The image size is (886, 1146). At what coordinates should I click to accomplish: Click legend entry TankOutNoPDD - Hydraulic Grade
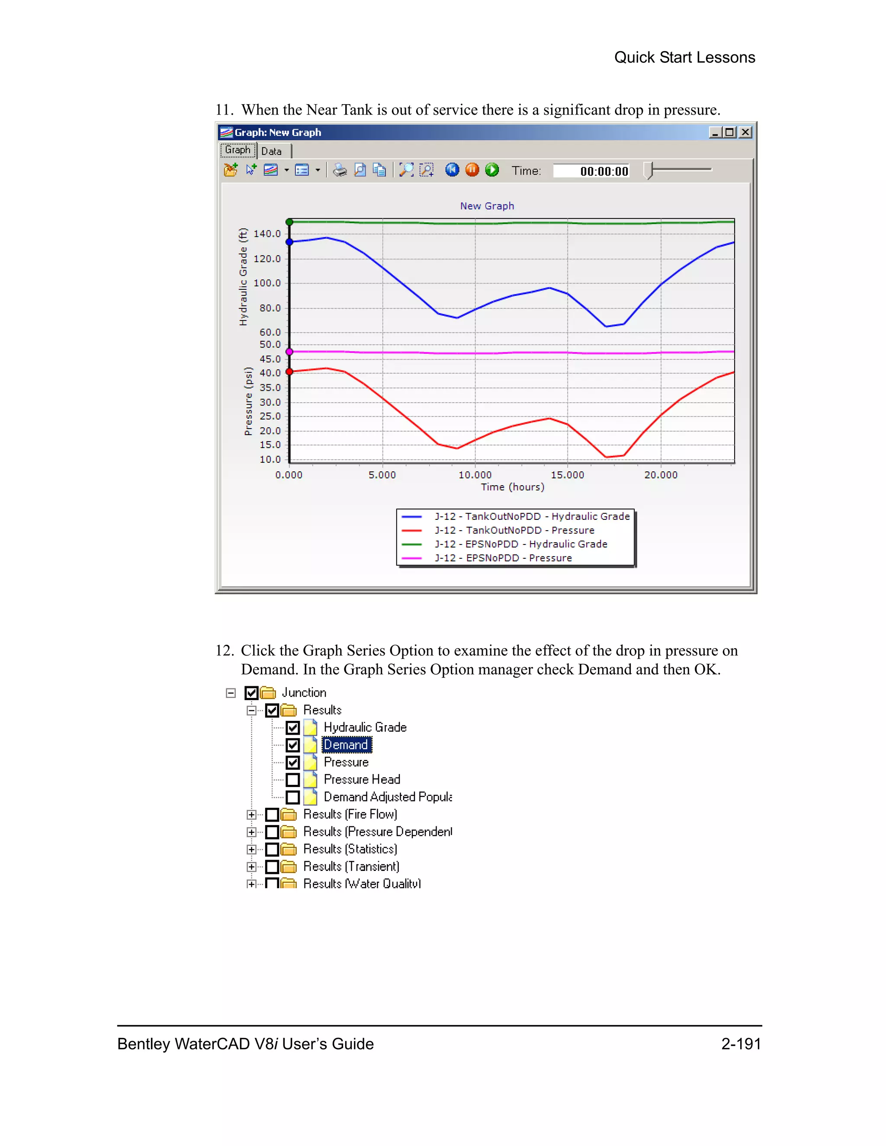[x=532, y=516]
